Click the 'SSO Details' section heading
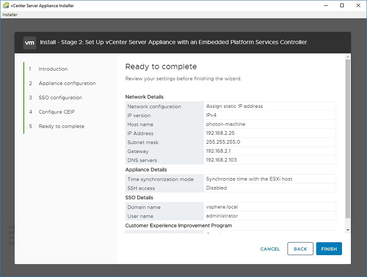 [139, 197]
